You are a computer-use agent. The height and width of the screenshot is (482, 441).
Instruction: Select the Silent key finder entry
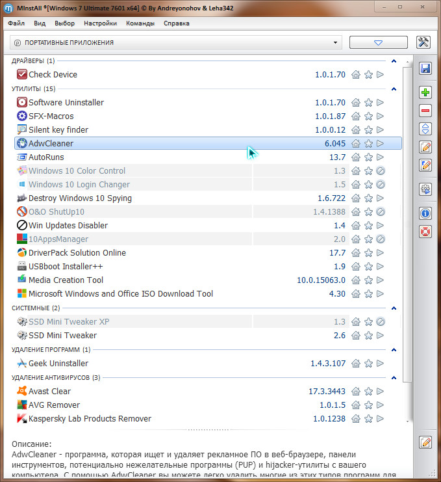208,129
